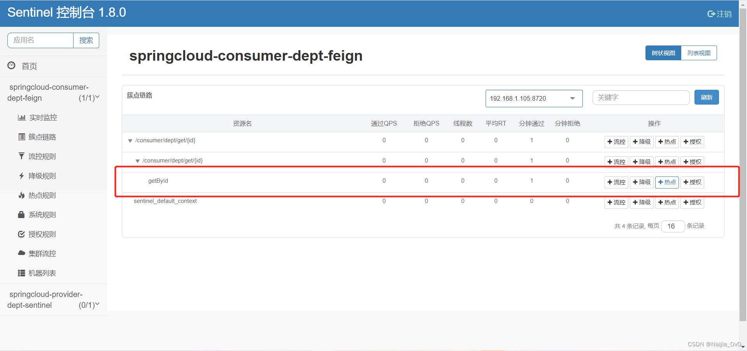The width and height of the screenshot is (747, 351).
Task: Go to 系统规则 page
Action: [42, 215]
